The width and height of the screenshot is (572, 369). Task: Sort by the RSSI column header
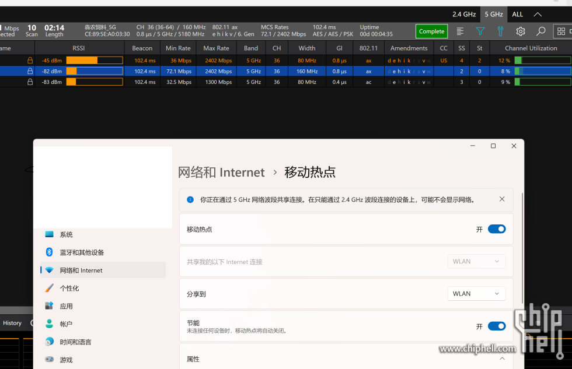click(x=79, y=48)
